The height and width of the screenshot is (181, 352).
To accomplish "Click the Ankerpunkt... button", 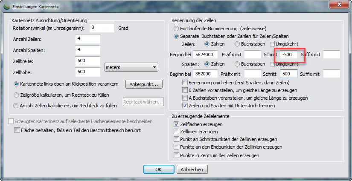I will tap(144, 84).
